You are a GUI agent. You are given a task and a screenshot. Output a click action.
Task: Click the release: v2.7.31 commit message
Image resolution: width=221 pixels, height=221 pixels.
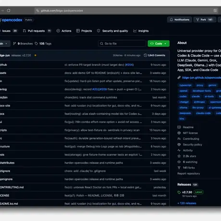pyautogui.click(x=21, y=55)
